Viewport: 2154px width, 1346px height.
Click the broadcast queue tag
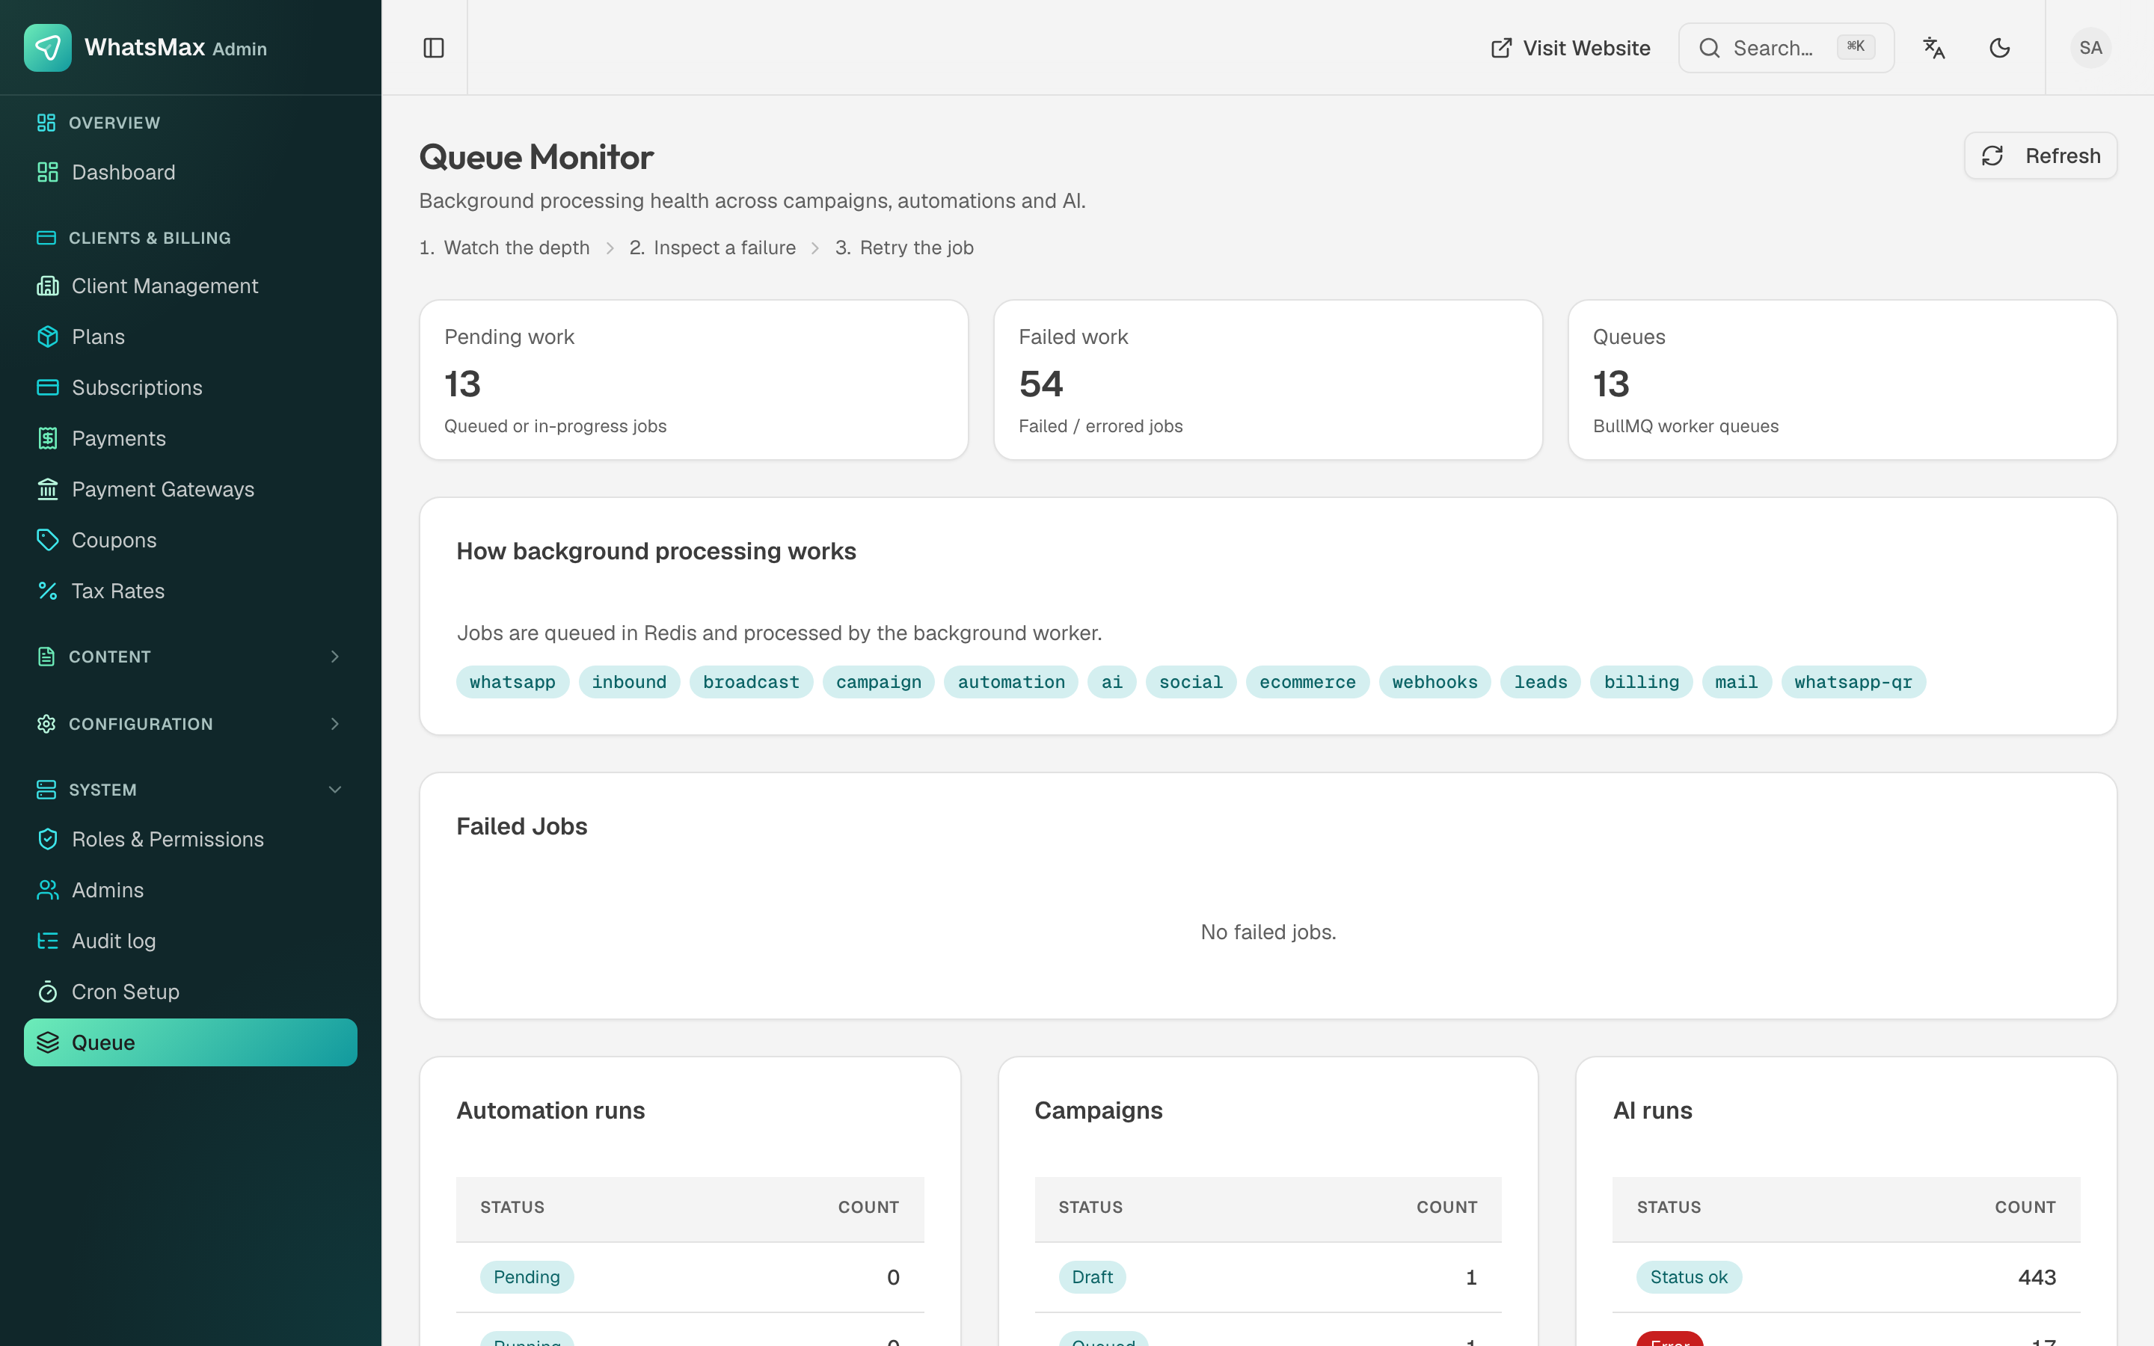click(751, 682)
